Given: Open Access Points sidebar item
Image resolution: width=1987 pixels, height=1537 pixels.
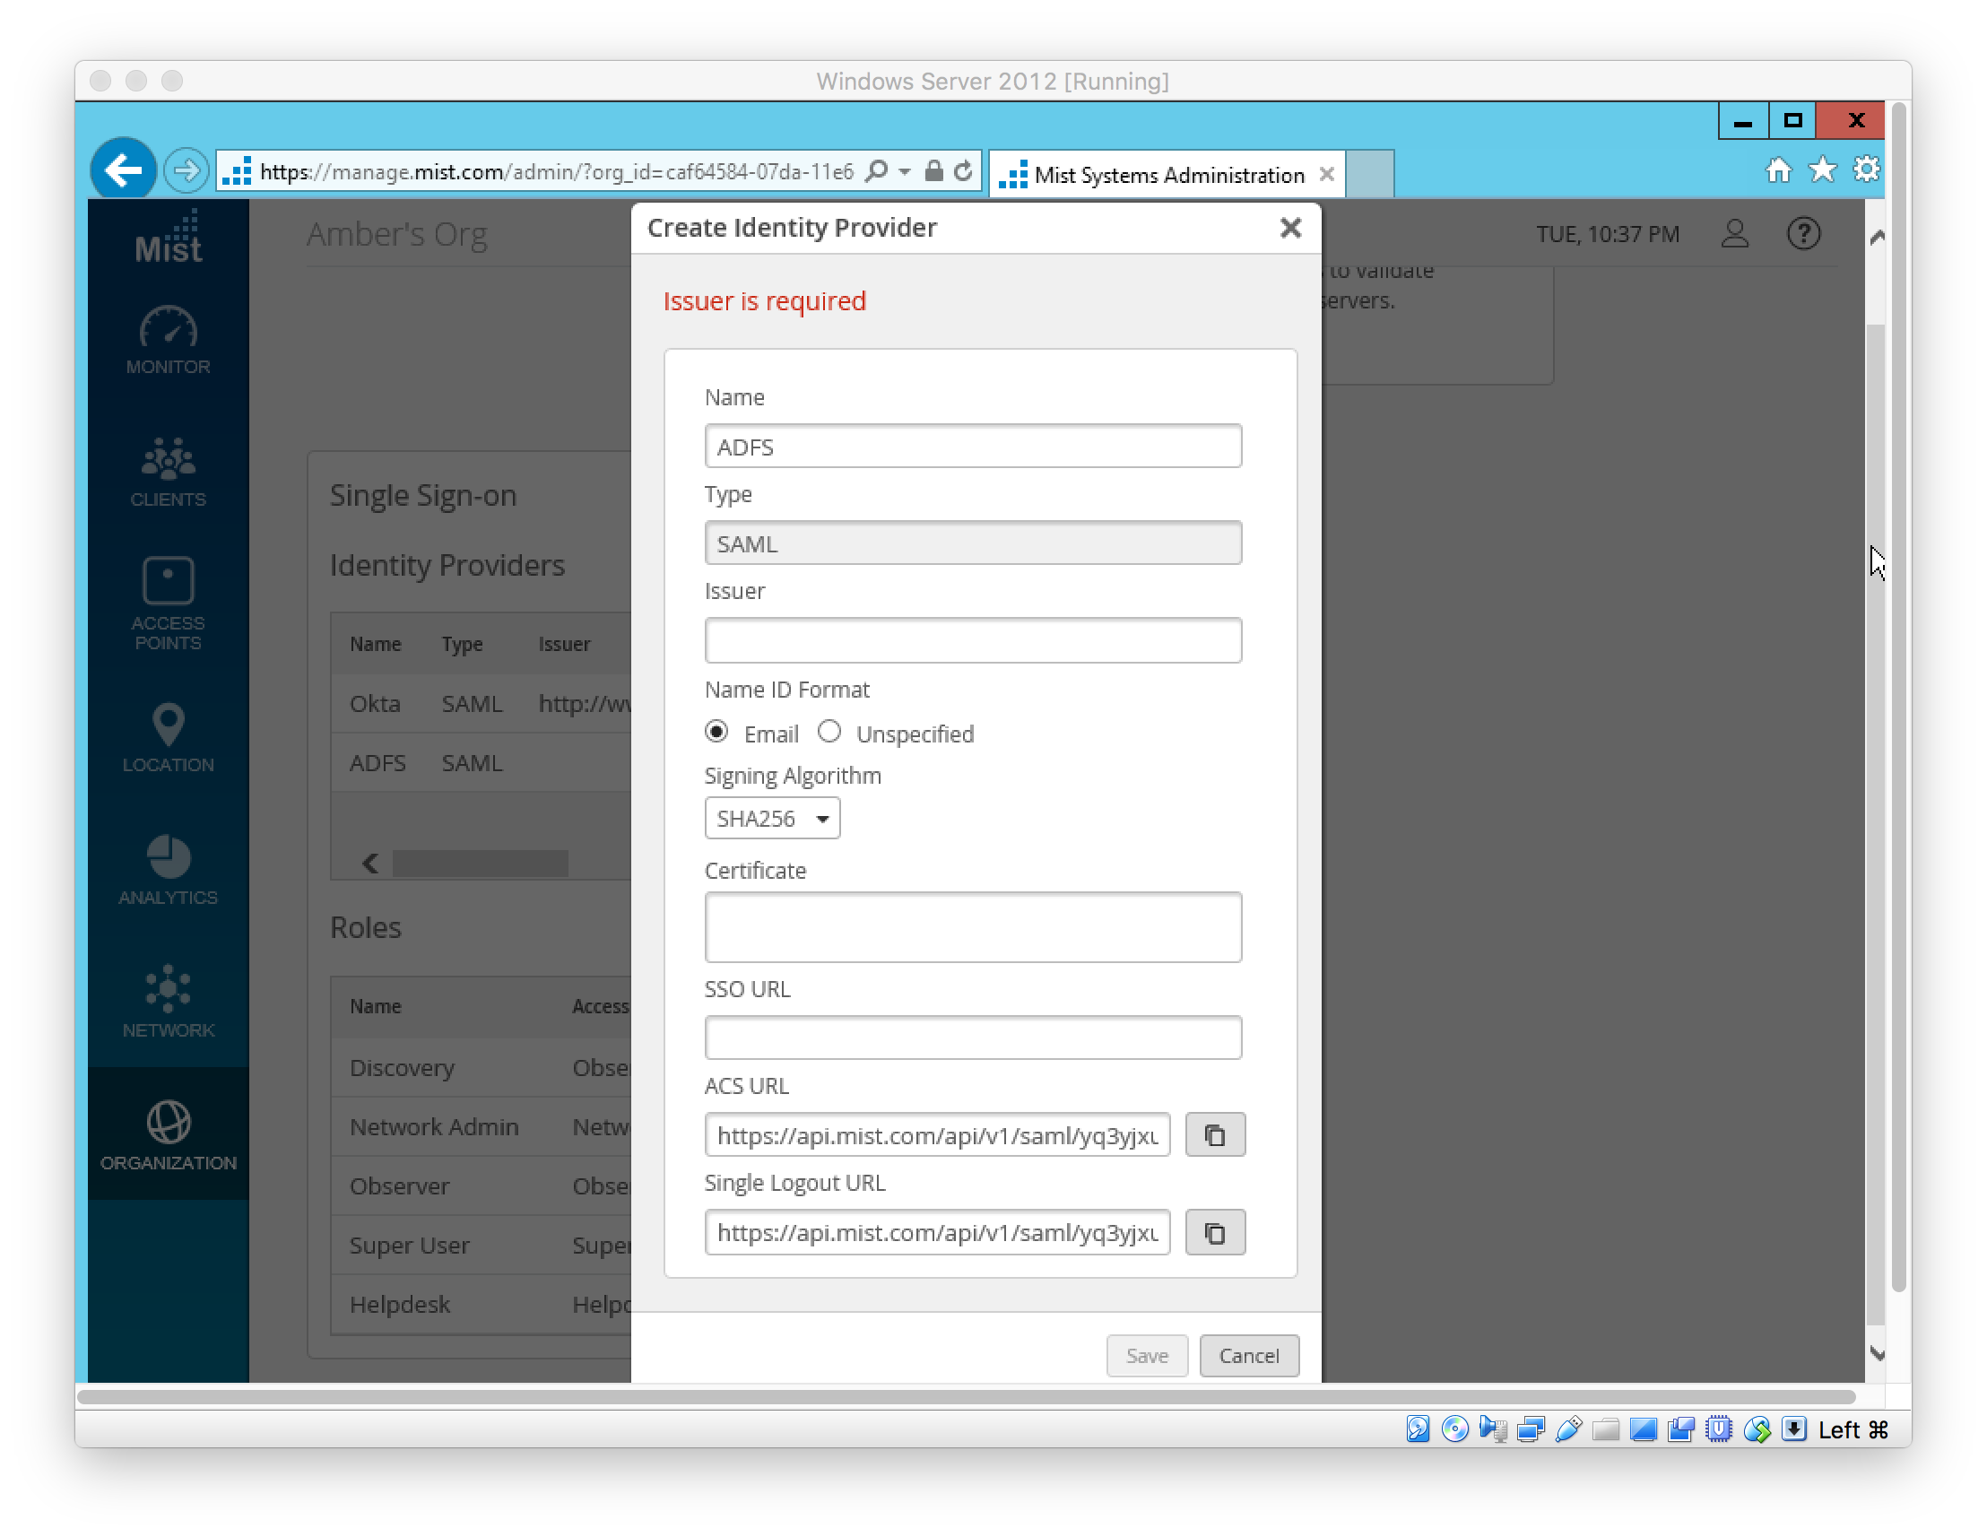Looking at the screenshot, I should (169, 603).
